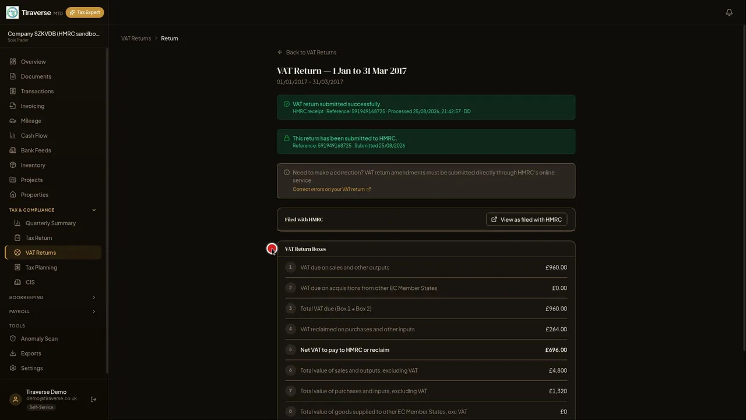
Task: Click the VAT Returns breadcrumb
Action: click(136, 38)
